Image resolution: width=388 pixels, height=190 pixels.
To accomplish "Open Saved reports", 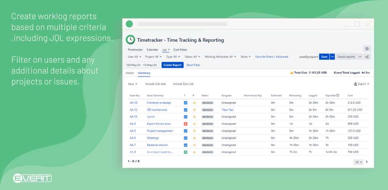I will pyautogui.click(x=346, y=57).
